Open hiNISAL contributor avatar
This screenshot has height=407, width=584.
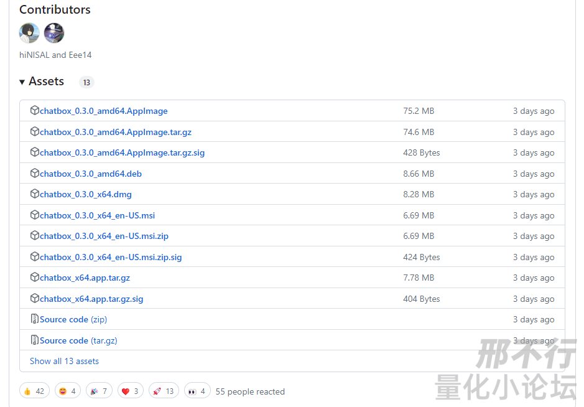pyautogui.click(x=29, y=33)
